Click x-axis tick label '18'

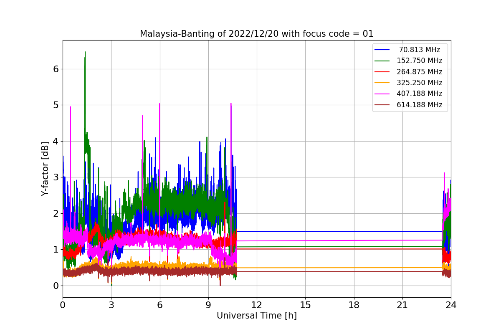tap(354, 305)
